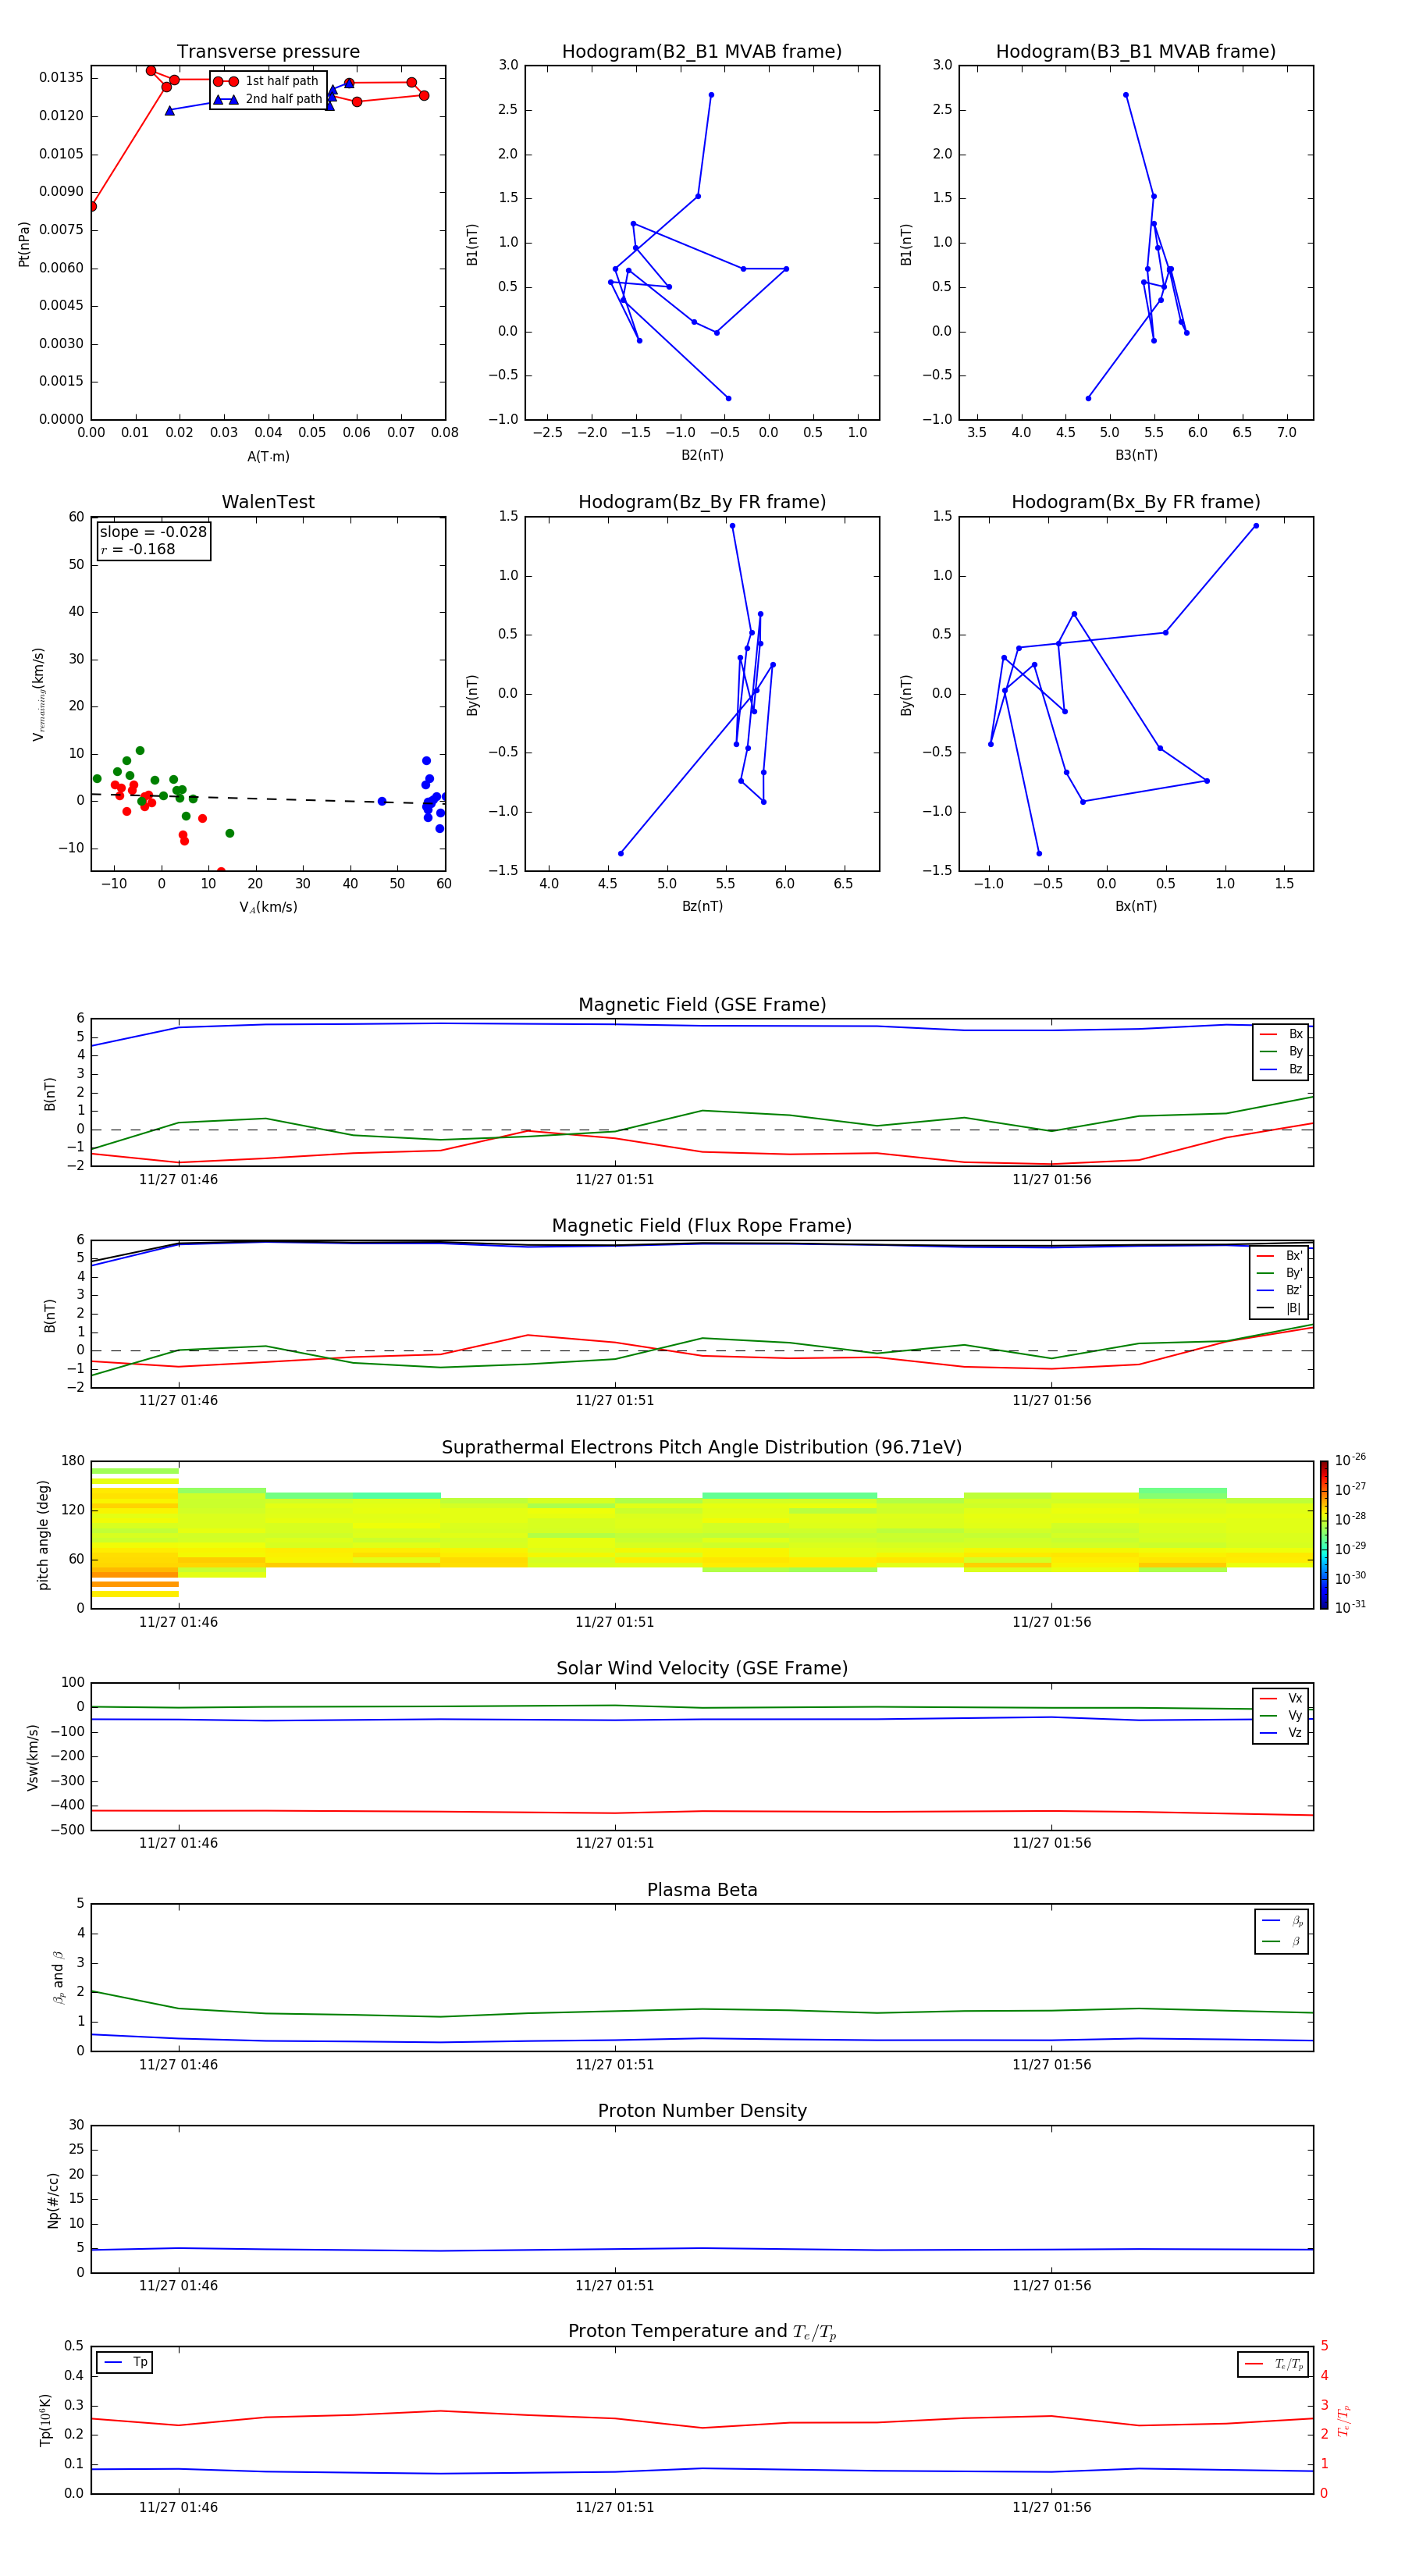Click '11/27 01:46' tick in GSE field plot

[x=178, y=1180]
